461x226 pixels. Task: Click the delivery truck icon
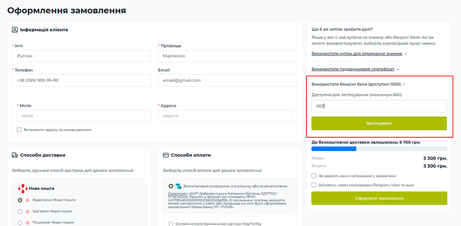coord(15,155)
